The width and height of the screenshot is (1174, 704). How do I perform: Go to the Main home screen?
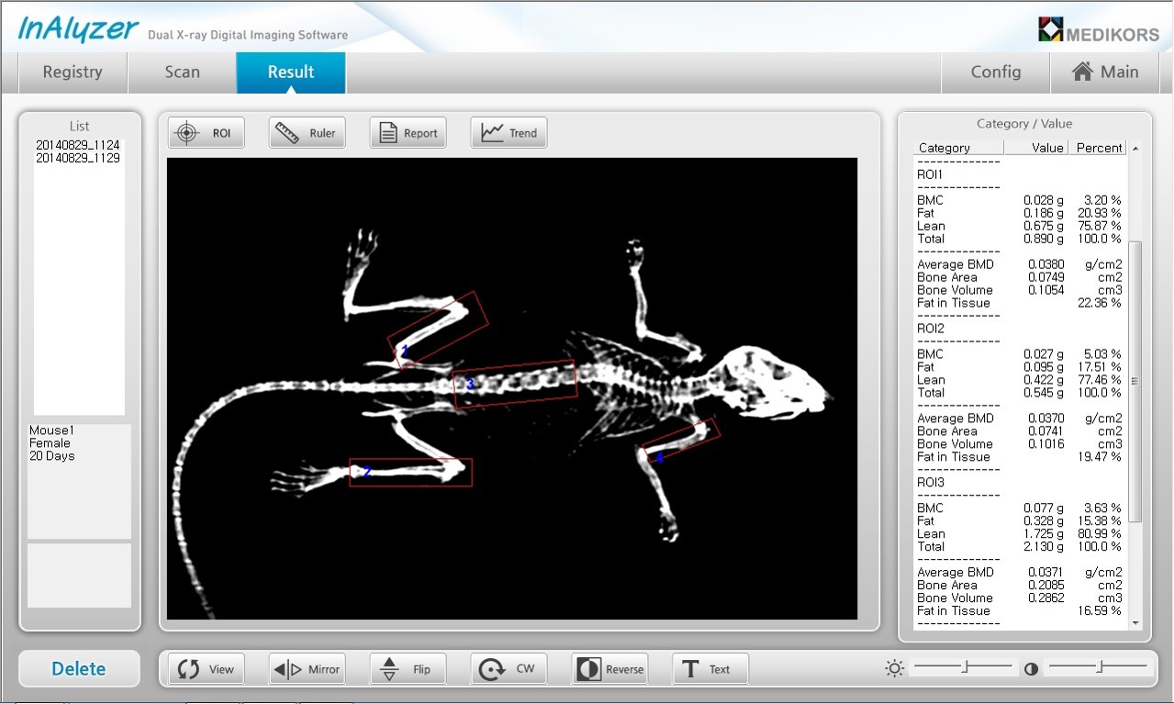point(1105,73)
